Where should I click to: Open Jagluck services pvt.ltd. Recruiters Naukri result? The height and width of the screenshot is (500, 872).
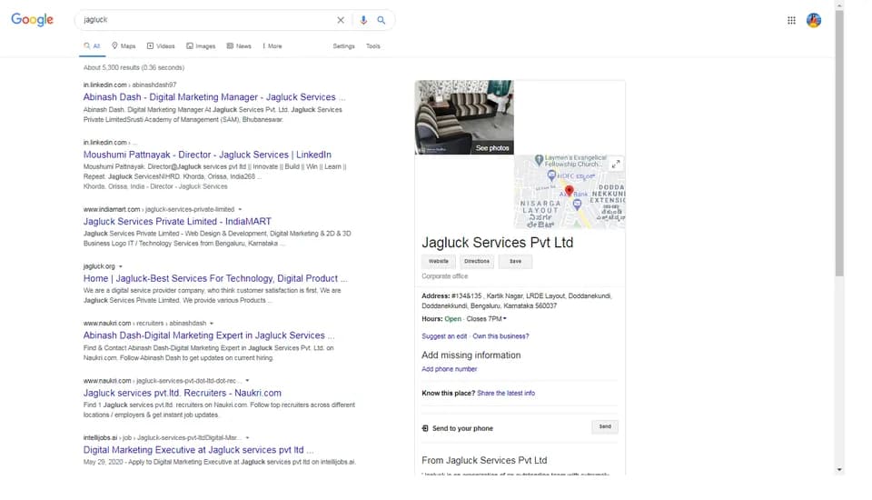pos(183,393)
